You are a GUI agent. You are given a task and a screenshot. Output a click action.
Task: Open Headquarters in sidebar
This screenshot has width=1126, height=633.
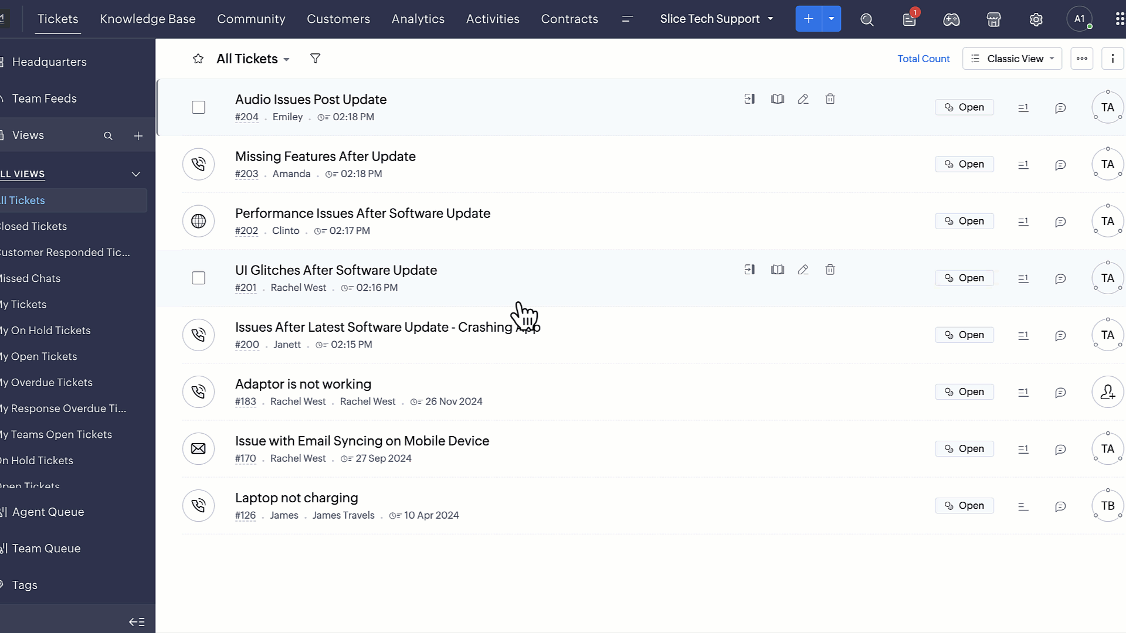click(49, 62)
